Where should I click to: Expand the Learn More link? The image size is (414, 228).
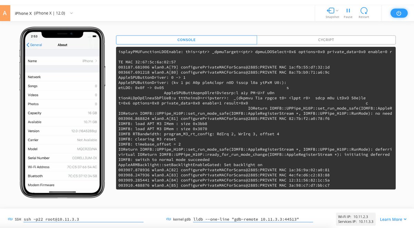point(393,219)
